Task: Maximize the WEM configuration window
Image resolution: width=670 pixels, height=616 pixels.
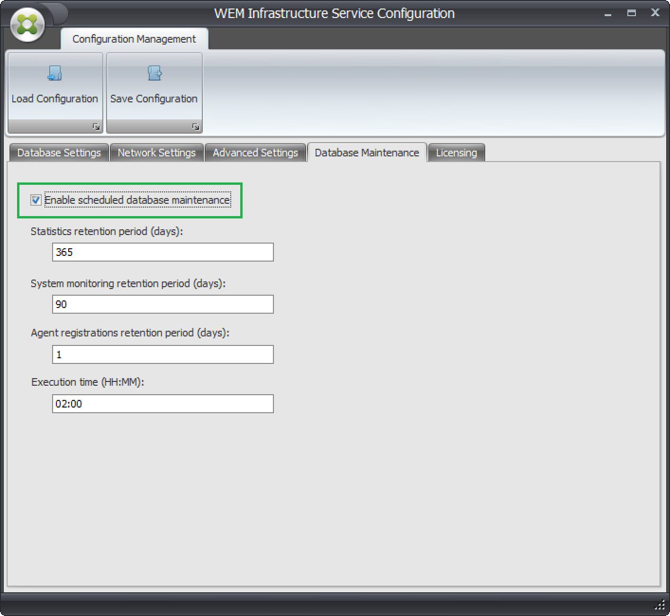Action: (x=631, y=13)
